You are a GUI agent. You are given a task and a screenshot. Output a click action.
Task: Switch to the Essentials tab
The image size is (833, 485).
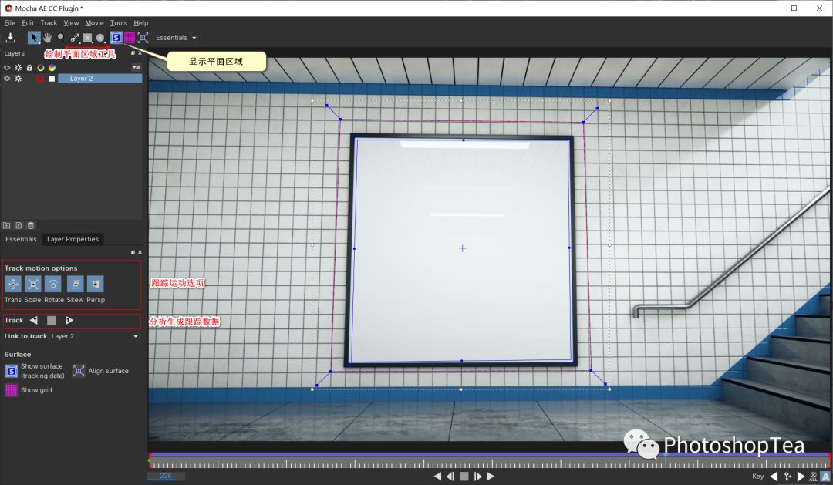coord(22,239)
